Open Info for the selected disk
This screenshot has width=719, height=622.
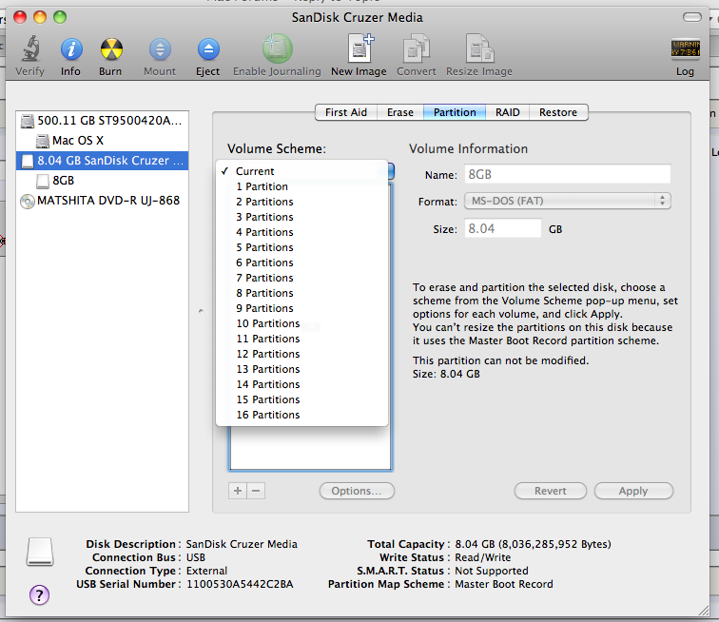point(71,49)
